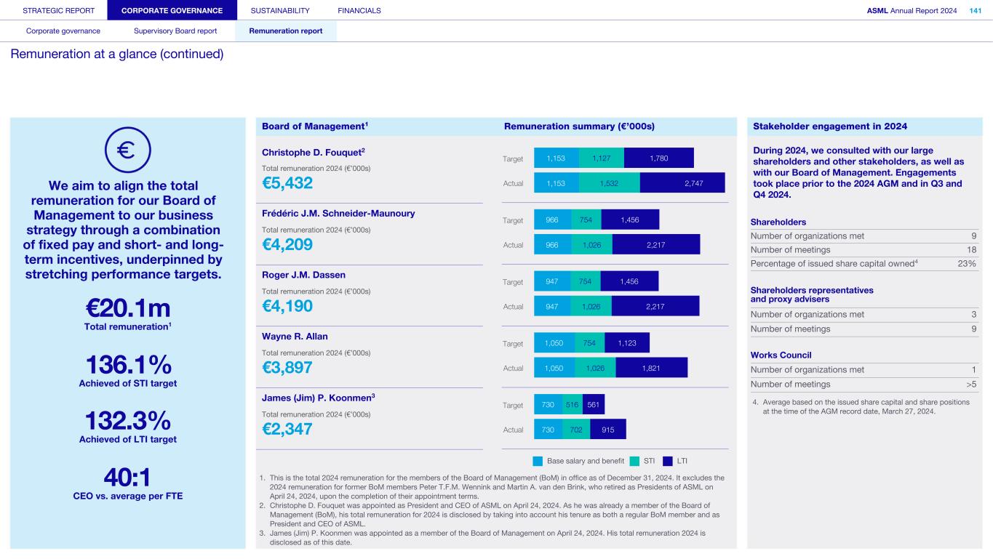Open the Sustainability section tab
This screenshot has height=559, width=993.
(x=279, y=10)
